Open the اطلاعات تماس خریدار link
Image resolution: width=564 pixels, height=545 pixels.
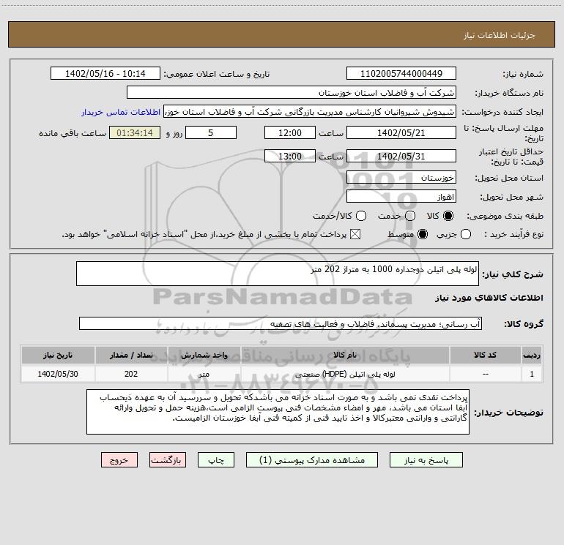coord(121,112)
